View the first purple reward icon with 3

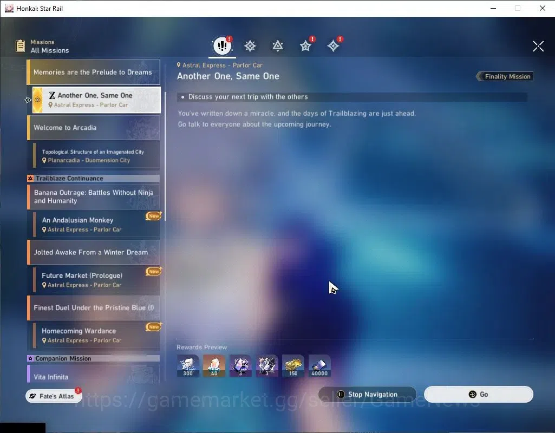click(x=240, y=366)
